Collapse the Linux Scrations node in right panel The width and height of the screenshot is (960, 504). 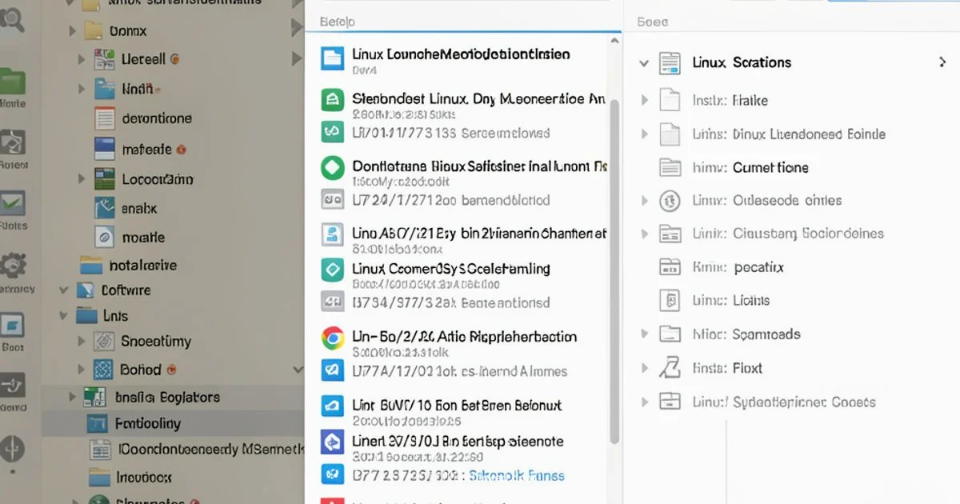pos(644,62)
